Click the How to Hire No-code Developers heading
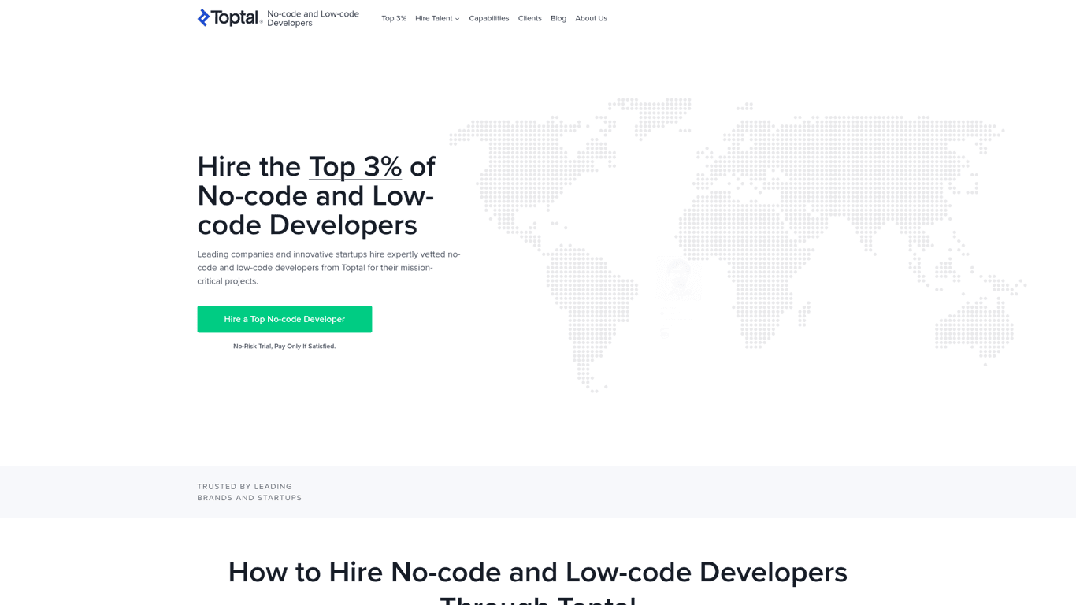Viewport: 1076px width, 605px height. click(x=537, y=573)
